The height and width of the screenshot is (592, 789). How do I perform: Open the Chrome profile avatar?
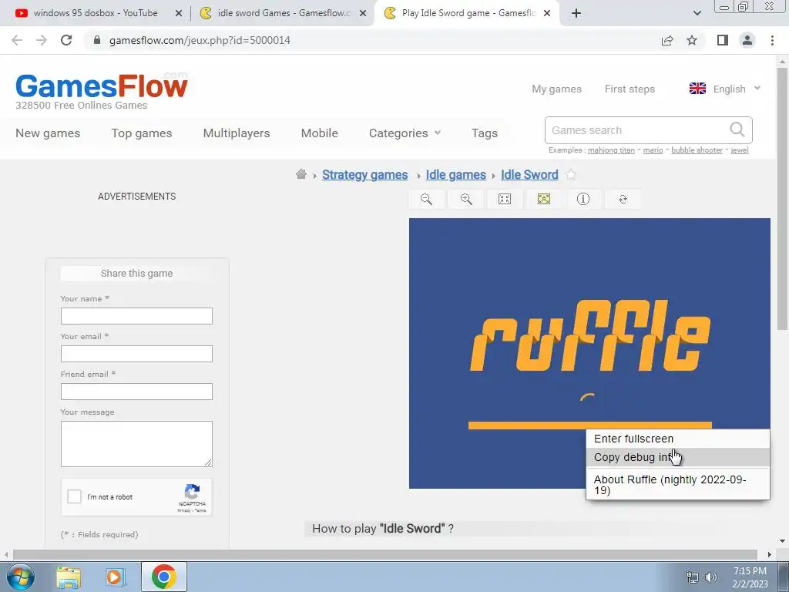click(747, 40)
